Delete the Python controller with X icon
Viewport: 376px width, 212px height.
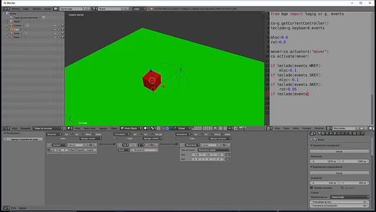click(156, 145)
